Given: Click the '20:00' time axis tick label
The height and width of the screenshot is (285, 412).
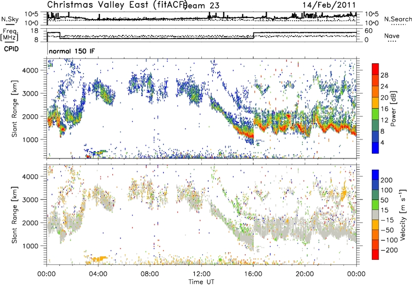Looking at the screenshot, I should pyautogui.click(x=305, y=274).
